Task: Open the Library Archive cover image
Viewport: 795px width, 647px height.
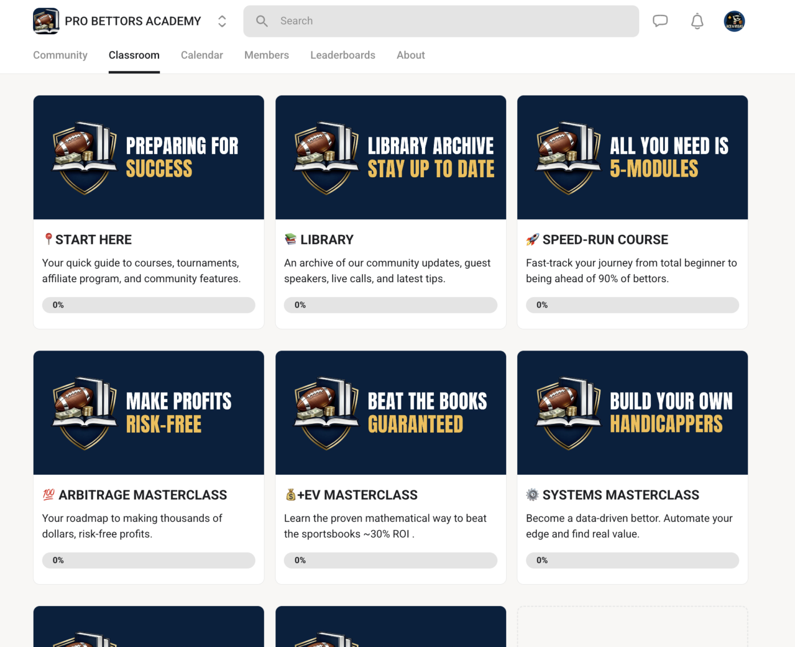Action: [391, 157]
